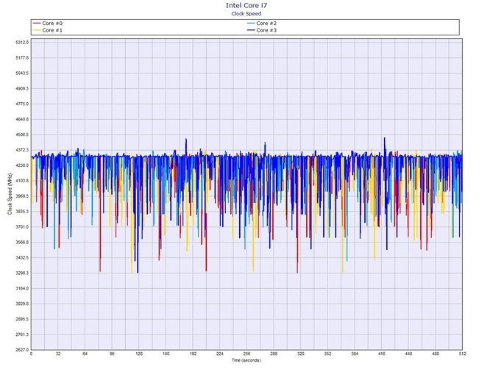
Task: Click the 320 tick on time axis
Action: 301,354
